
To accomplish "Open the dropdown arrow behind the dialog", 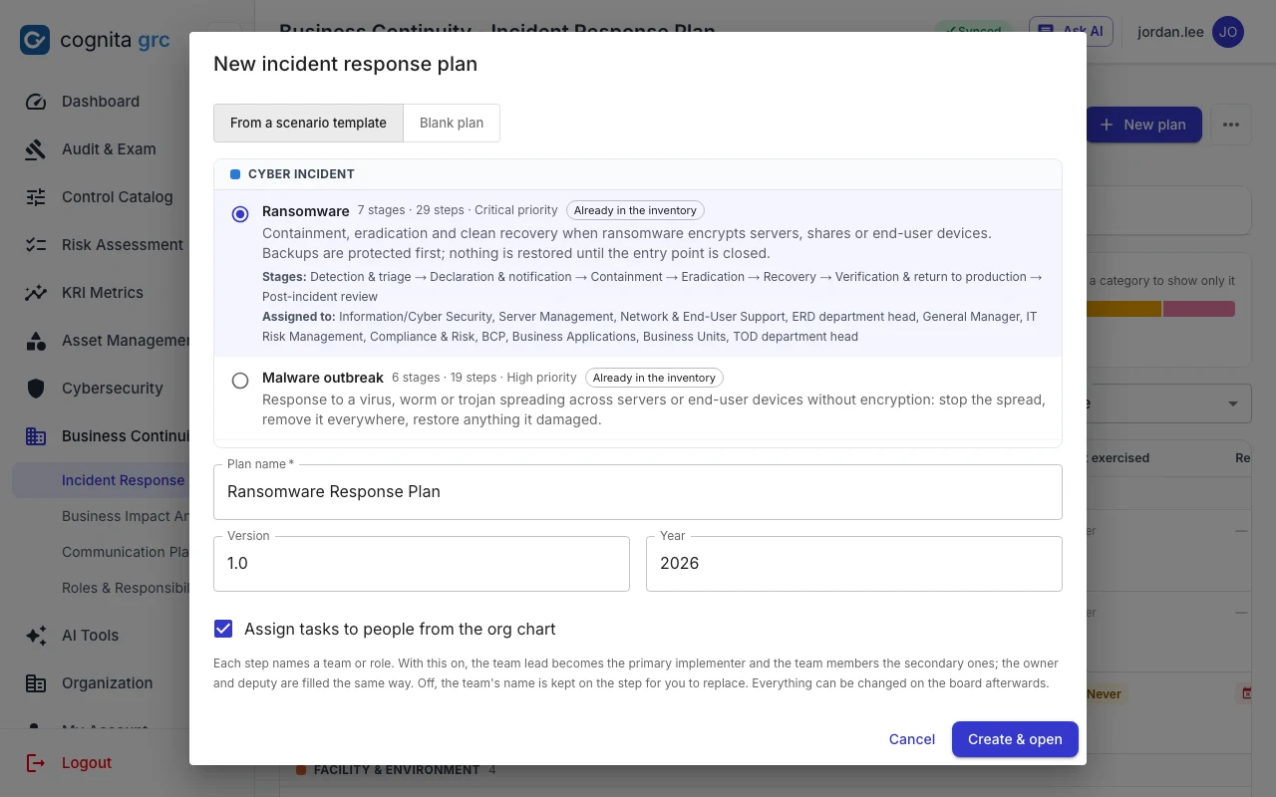I will (1233, 403).
